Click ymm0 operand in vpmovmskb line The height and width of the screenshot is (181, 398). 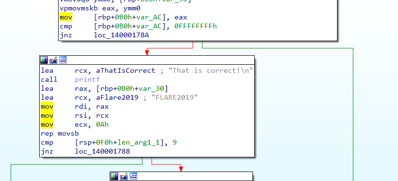(x=132, y=9)
